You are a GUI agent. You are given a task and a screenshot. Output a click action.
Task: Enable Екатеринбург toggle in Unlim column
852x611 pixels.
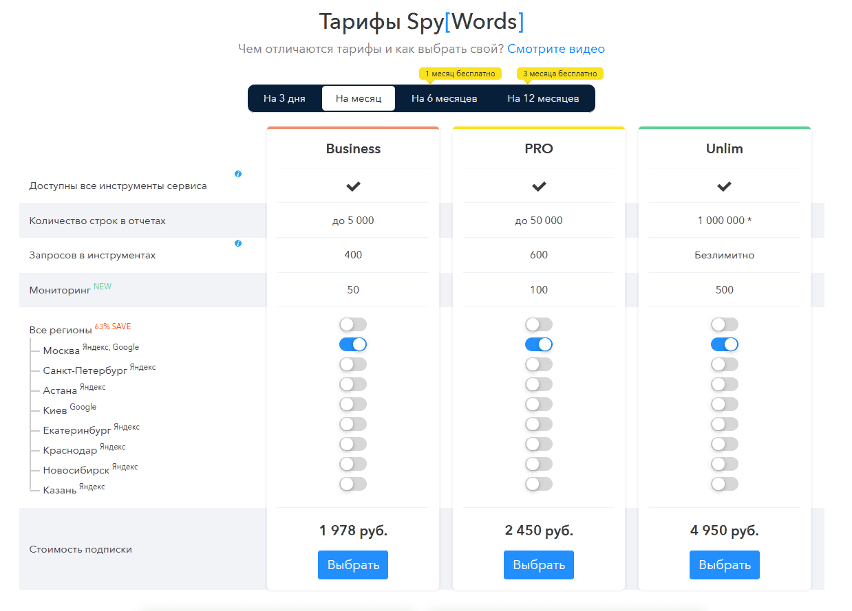[725, 424]
